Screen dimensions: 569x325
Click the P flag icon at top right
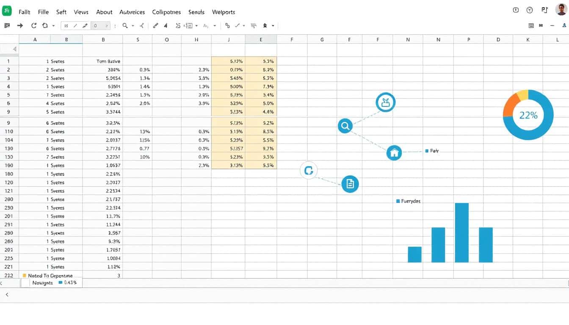pos(544,10)
